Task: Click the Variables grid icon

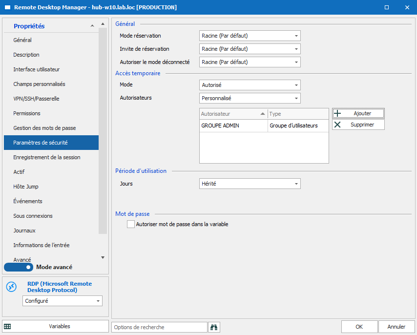Action: [7, 326]
